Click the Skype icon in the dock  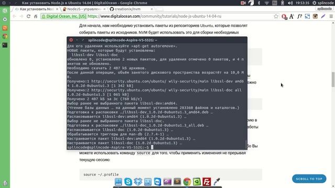[128, 182]
